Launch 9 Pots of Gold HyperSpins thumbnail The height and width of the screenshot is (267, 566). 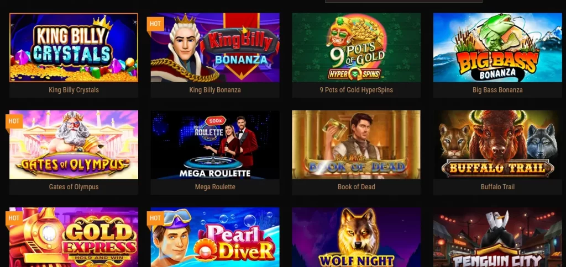point(357,47)
